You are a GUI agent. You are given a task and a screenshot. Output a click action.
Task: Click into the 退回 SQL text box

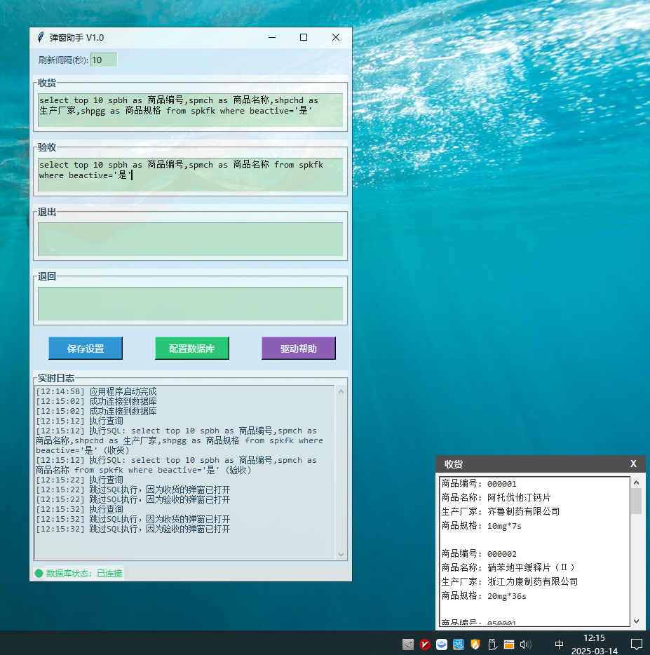coord(190,304)
